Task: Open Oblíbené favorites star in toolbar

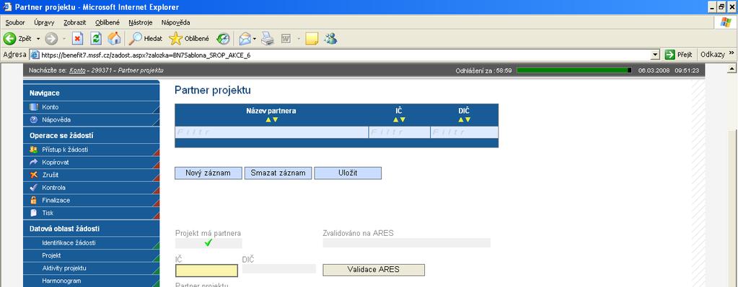Action: coord(189,38)
